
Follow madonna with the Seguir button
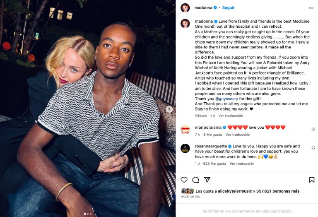coord(229,8)
